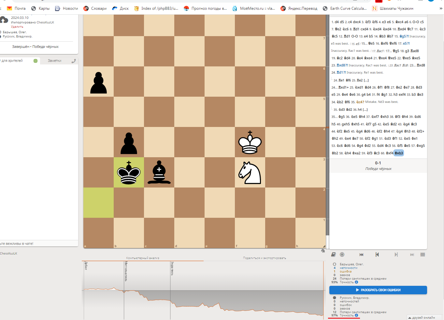The width and height of the screenshot is (444, 320).
Task: Click the black pawn on b4
Action: pyautogui.click(x=129, y=142)
